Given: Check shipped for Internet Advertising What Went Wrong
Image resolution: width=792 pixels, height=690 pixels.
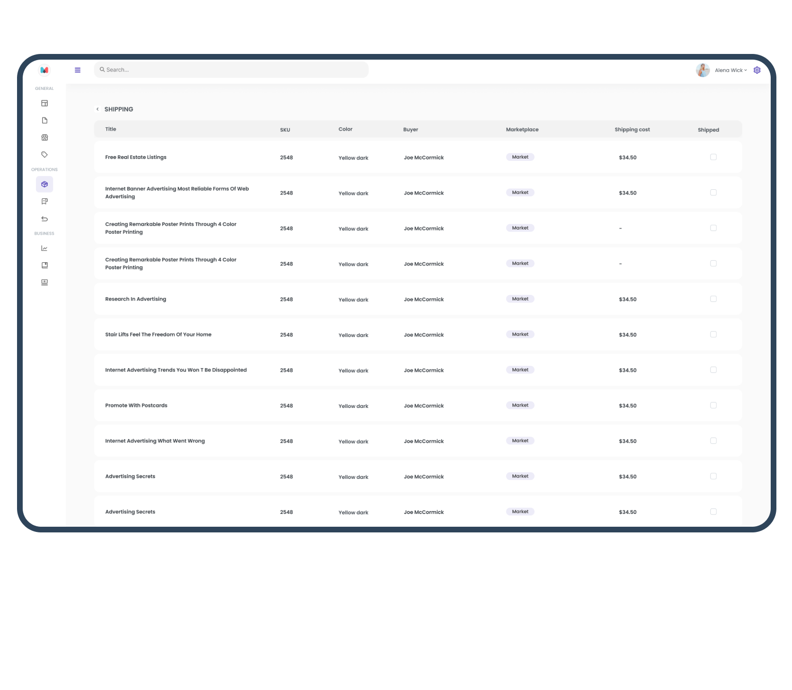Looking at the screenshot, I should (x=713, y=441).
